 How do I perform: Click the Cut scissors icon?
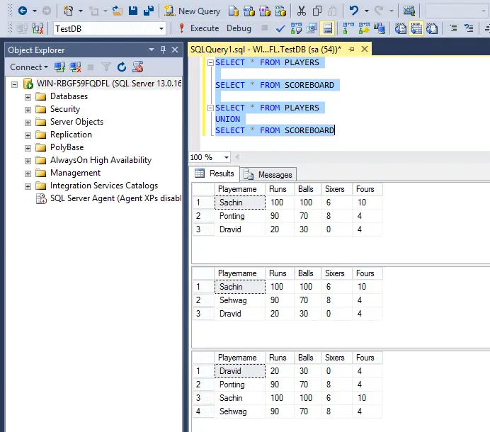tap(302, 11)
